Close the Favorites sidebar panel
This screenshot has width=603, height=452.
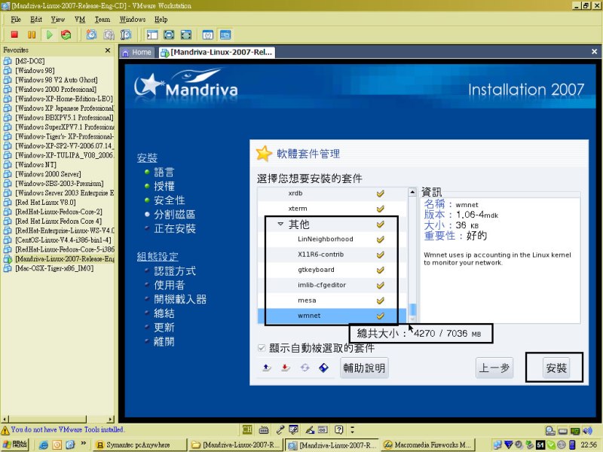tap(108, 50)
